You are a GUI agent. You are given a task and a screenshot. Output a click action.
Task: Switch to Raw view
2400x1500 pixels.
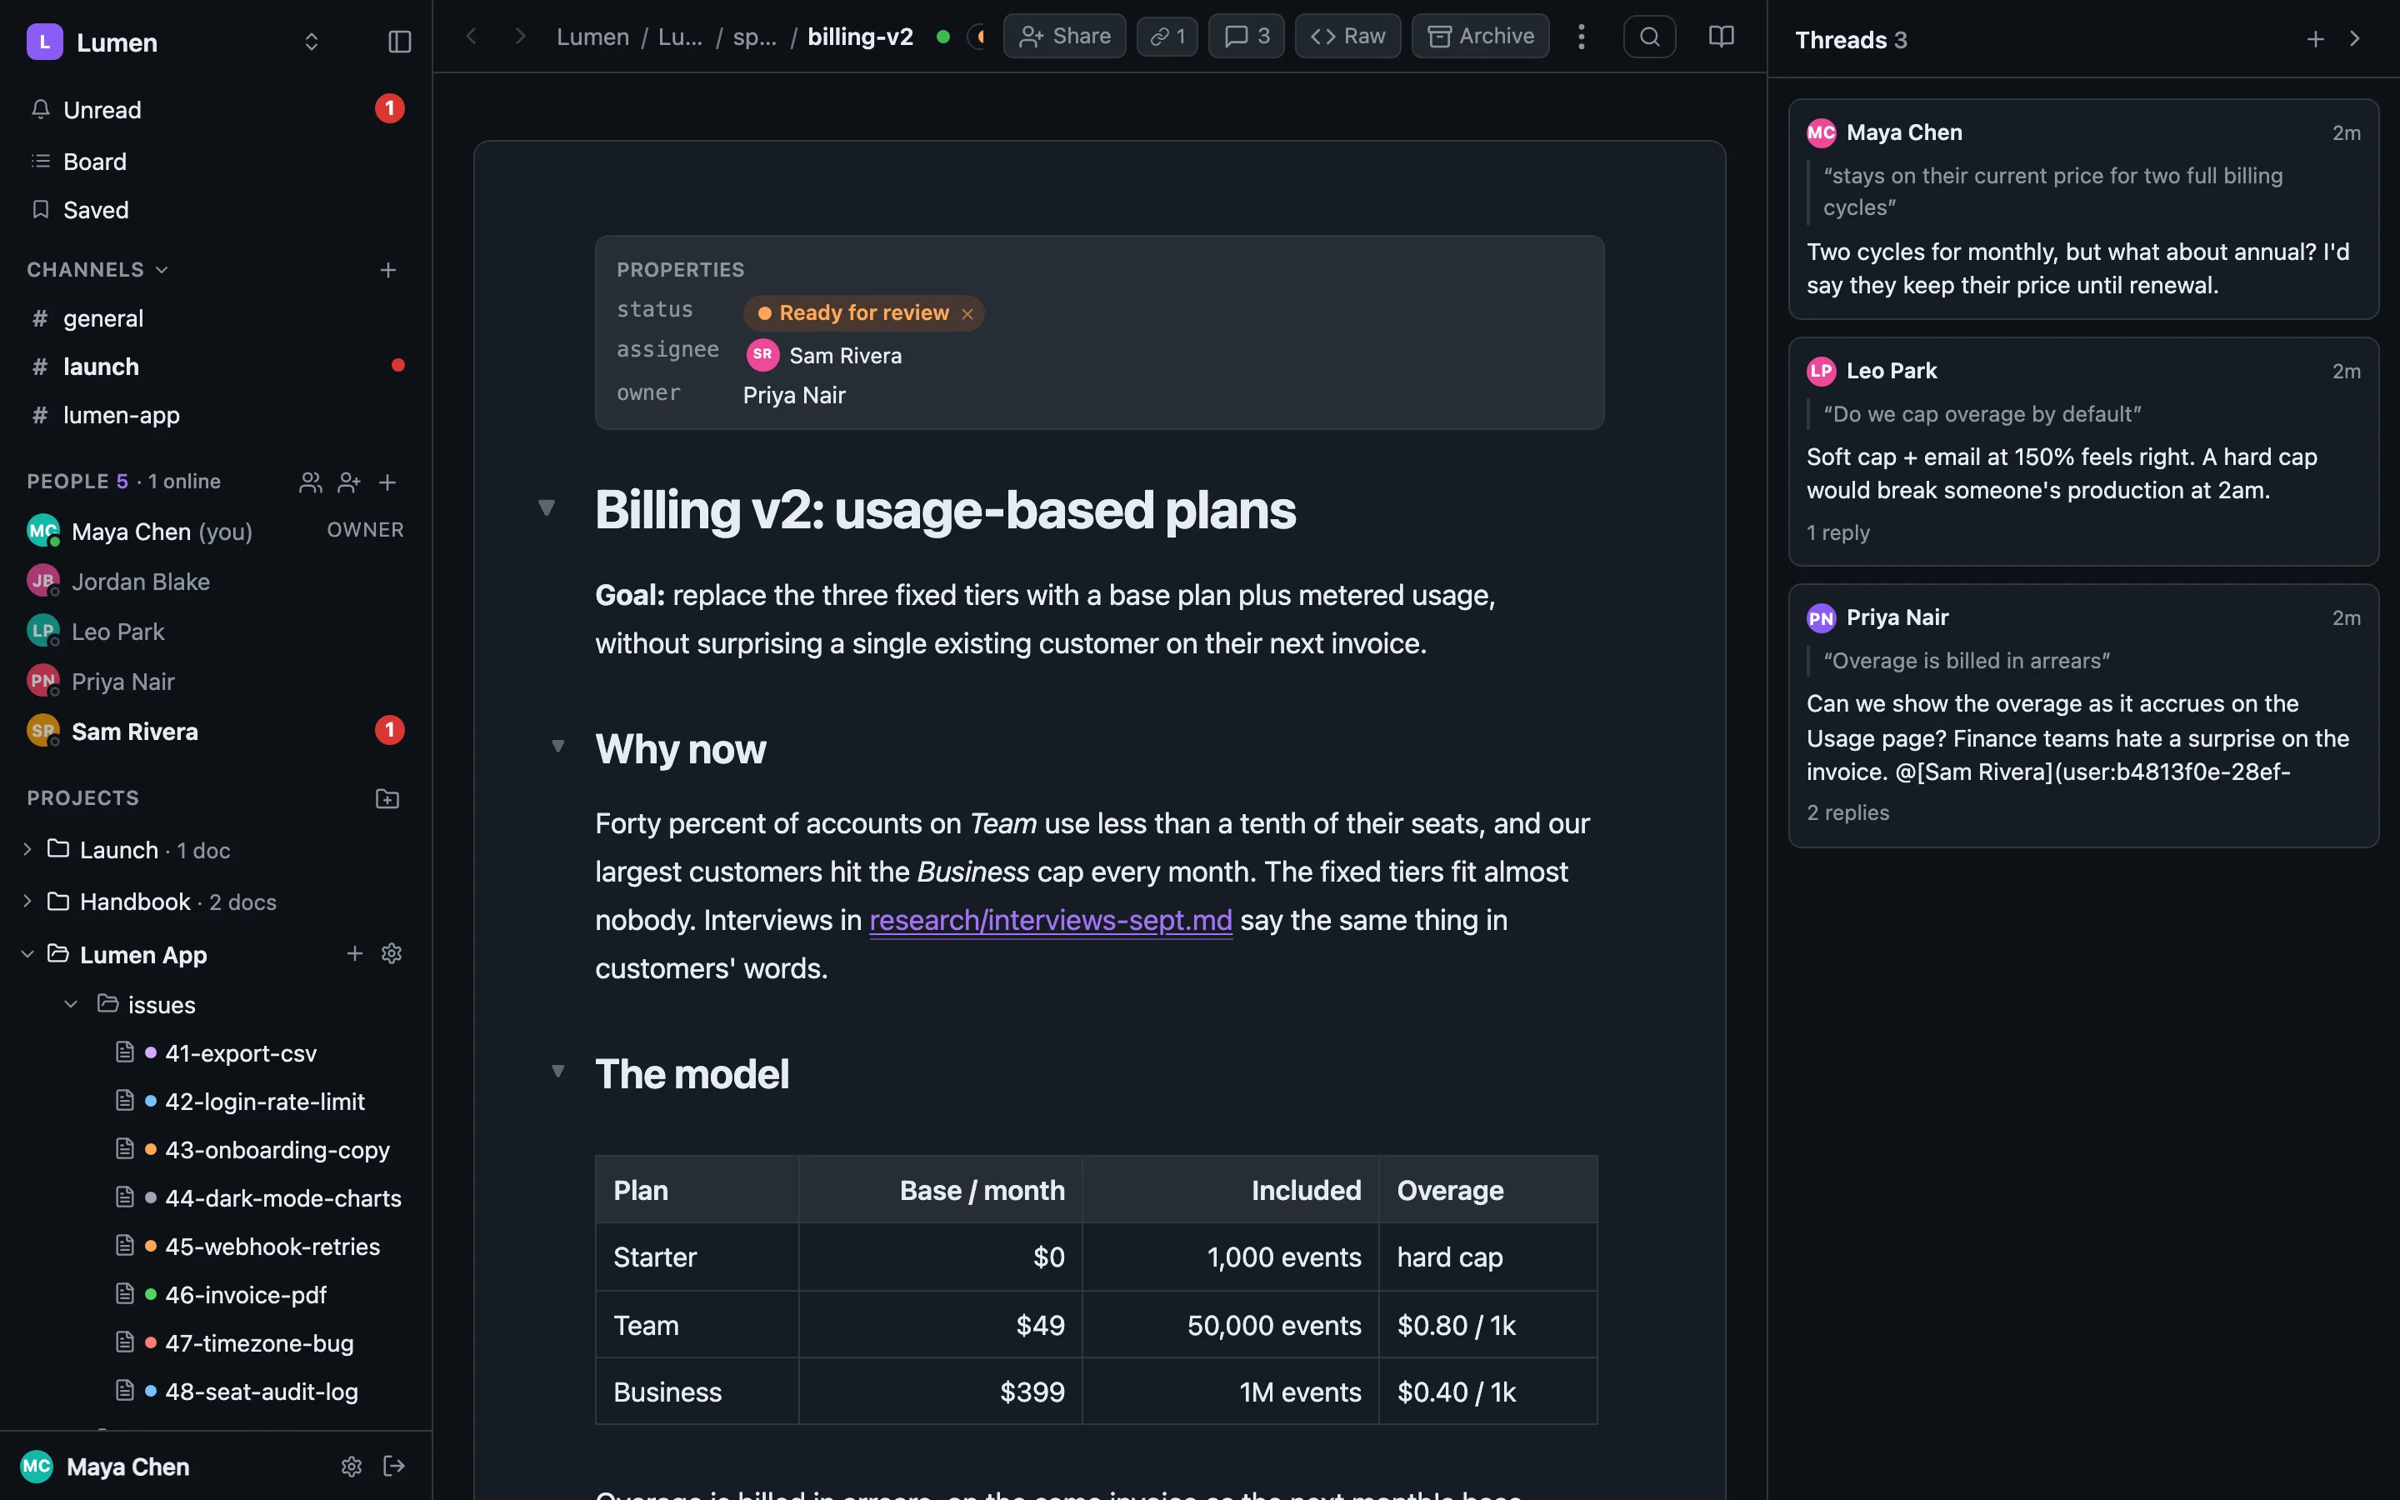coord(1347,37)
